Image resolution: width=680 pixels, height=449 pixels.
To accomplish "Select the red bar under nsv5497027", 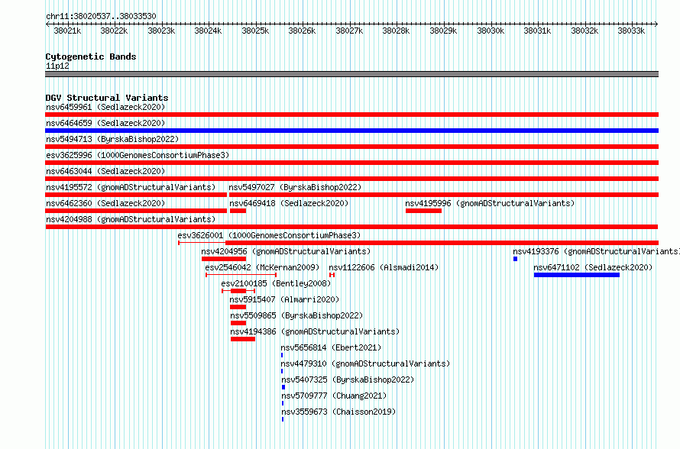I will [x=444, y=195].
